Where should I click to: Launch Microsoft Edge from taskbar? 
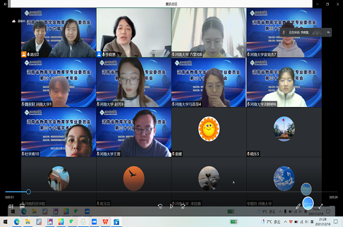tap(17, 222)
